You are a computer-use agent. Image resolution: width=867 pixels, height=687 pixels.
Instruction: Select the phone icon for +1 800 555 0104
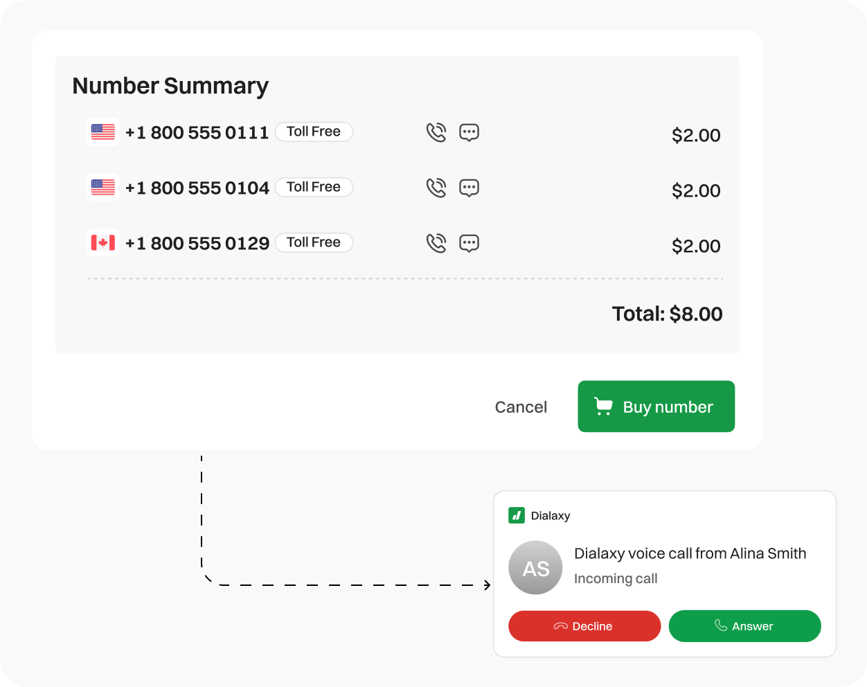pyautogui.click(x=436, y=187)
